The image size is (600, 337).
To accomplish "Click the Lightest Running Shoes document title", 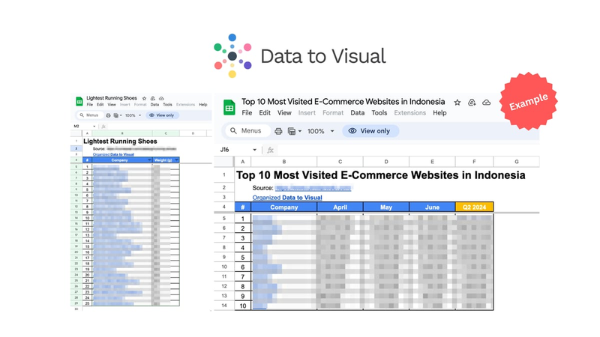I will click(111, 98).
